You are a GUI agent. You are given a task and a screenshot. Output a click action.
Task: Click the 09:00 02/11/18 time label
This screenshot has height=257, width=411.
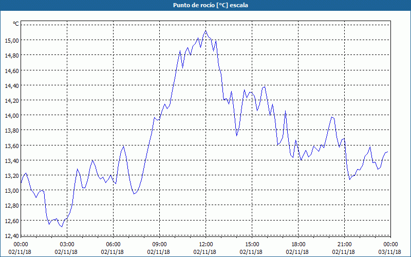point(159,248)
